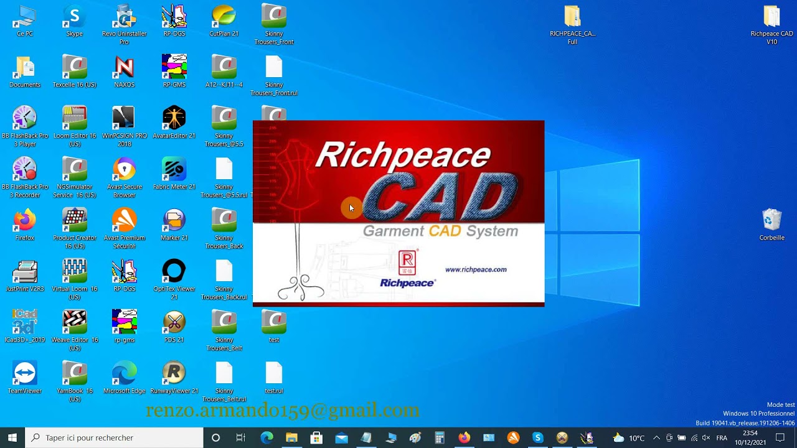Select the Weave Editor 16 (US) icon
The image size is (797, 448).
coord(75,331)
